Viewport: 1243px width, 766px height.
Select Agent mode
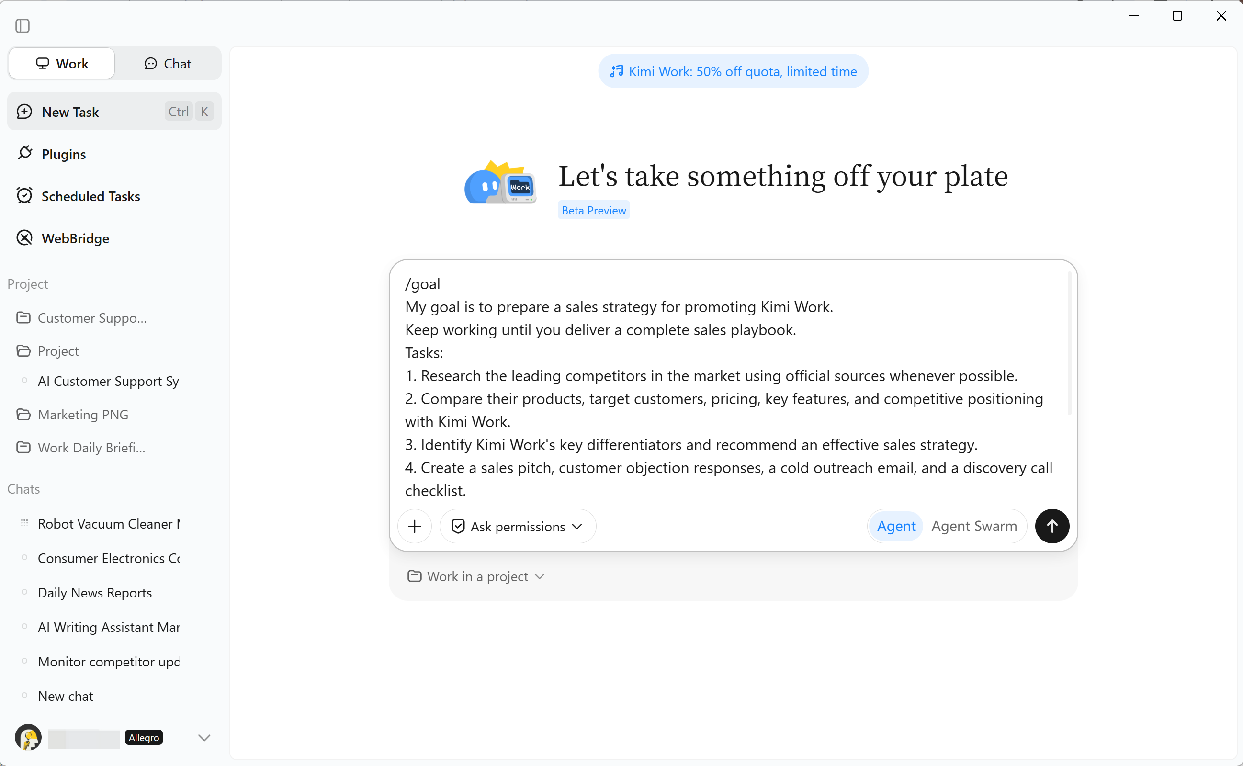[x=895, y=526]
